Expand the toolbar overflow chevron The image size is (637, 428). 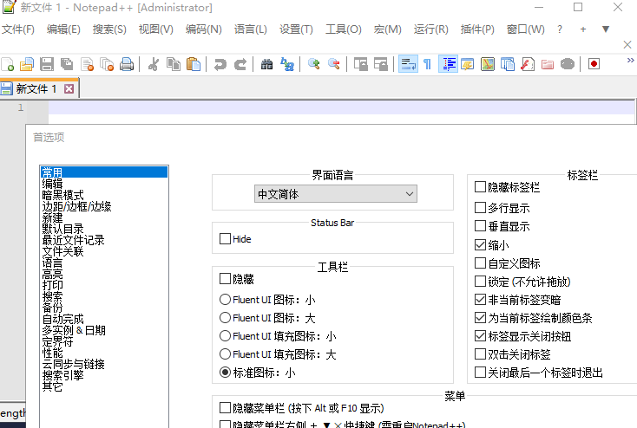pyautogui.click(x=631, y=61)
